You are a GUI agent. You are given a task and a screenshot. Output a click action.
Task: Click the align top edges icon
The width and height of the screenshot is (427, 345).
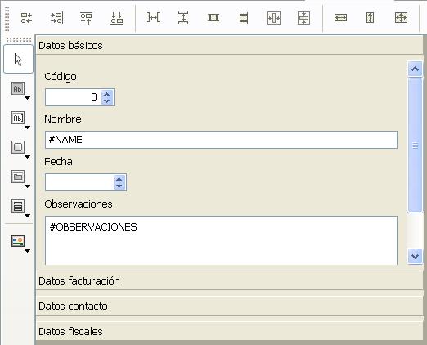pyautogui.click(x=86, y=18)
